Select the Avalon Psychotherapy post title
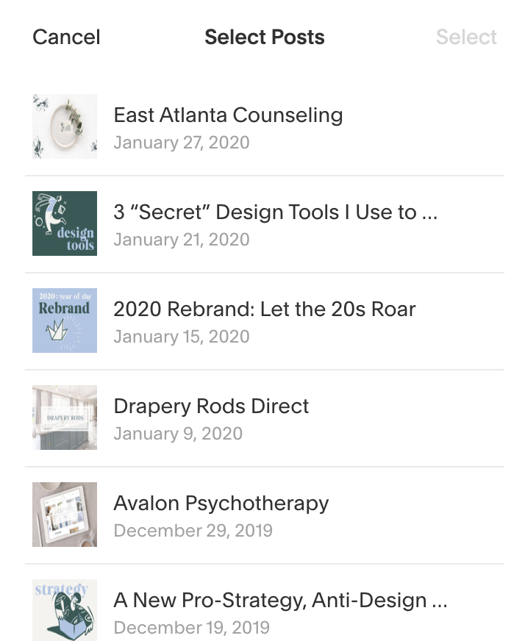The width and height of the screenshot is (525, 641). point(221,504)
